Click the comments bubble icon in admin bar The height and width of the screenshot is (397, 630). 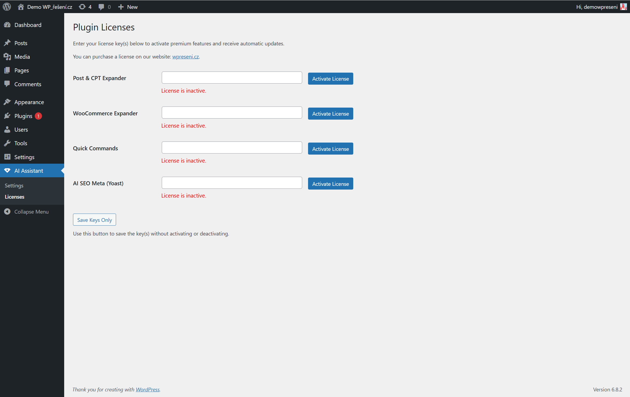101,7
